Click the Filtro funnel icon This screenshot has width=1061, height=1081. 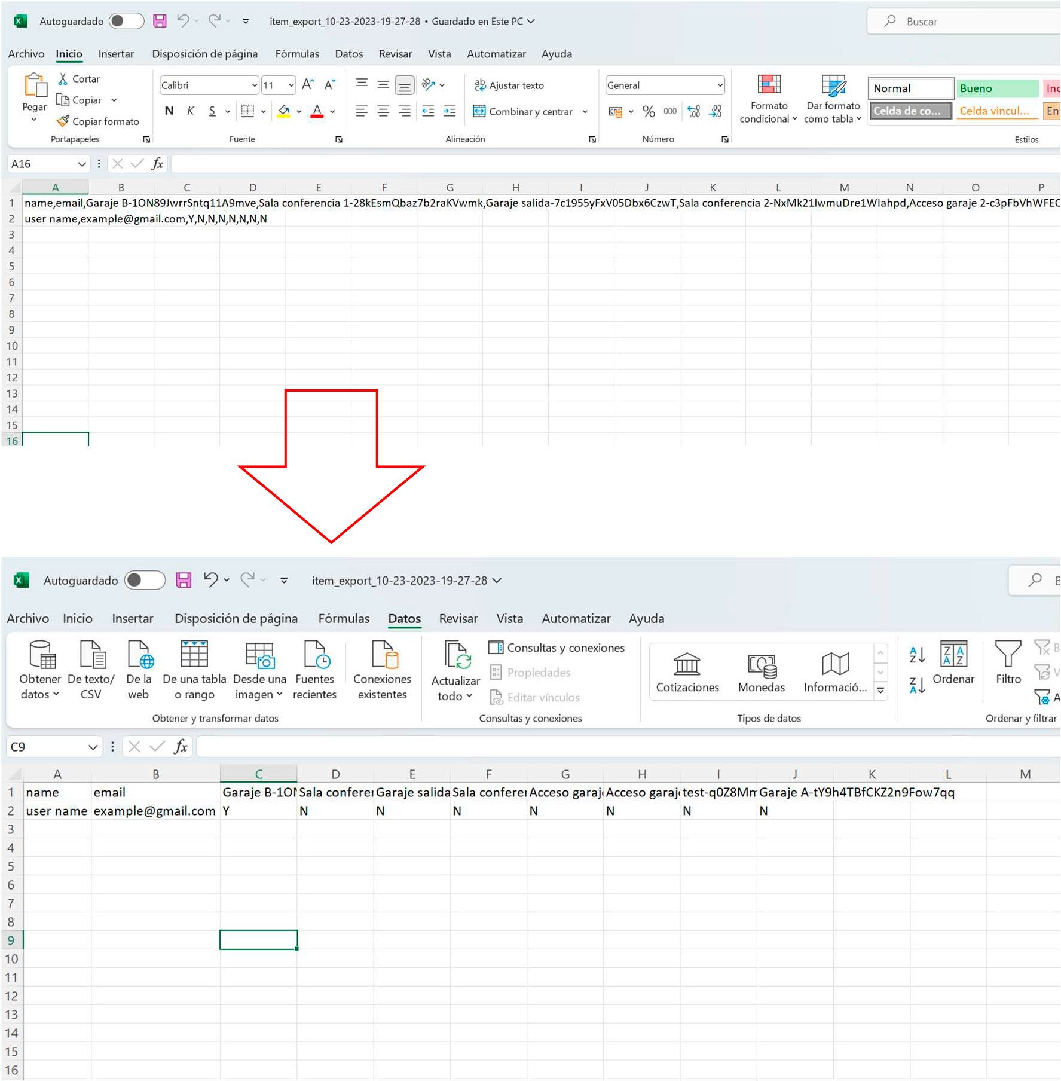coord(1008,655)
